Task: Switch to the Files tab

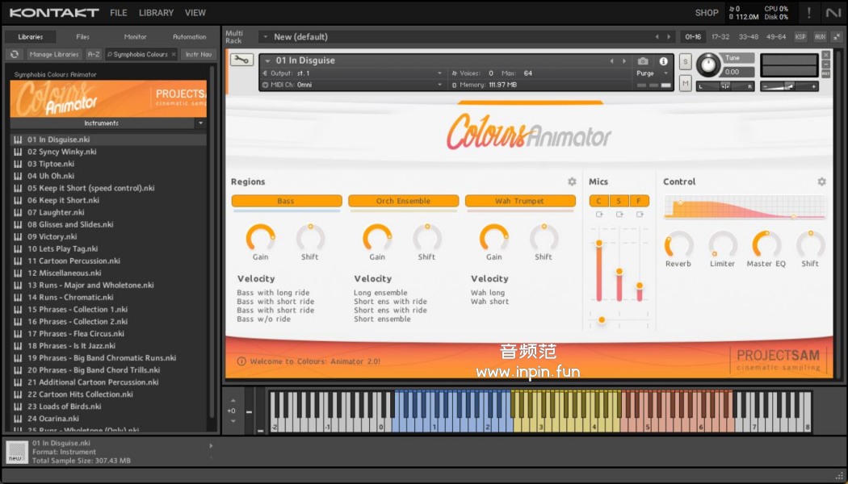Action: (x=82, y=37)
